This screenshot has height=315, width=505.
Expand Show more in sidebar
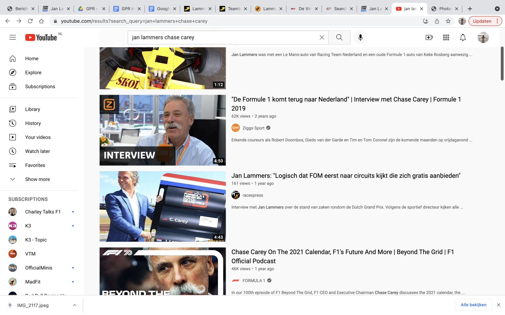click(37, 179)
